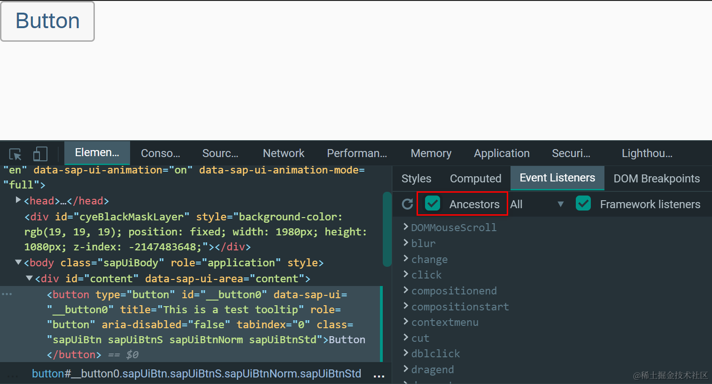Screen dimensions: 712x384
Task: Open the All listeners filter dropdown
Action: (537, 204)
